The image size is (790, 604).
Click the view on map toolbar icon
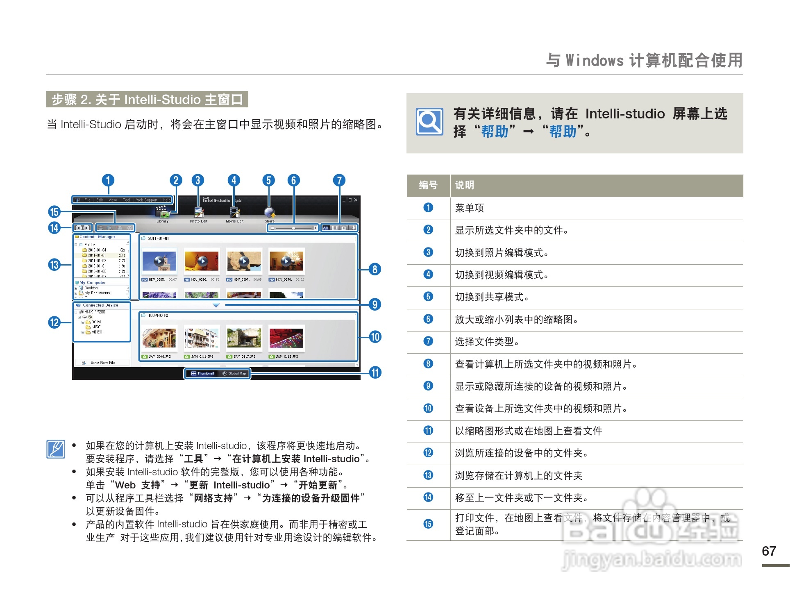pos(109,228)
